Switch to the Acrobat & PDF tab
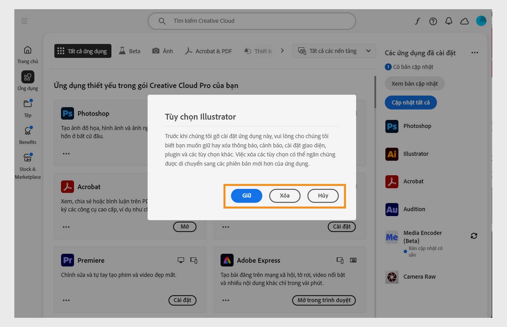Image resolution: width=507 pixels, height=327 pixels. [208, 51]
